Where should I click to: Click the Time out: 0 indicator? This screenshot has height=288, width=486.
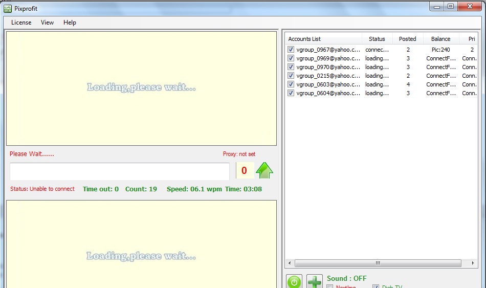point(101,189)
